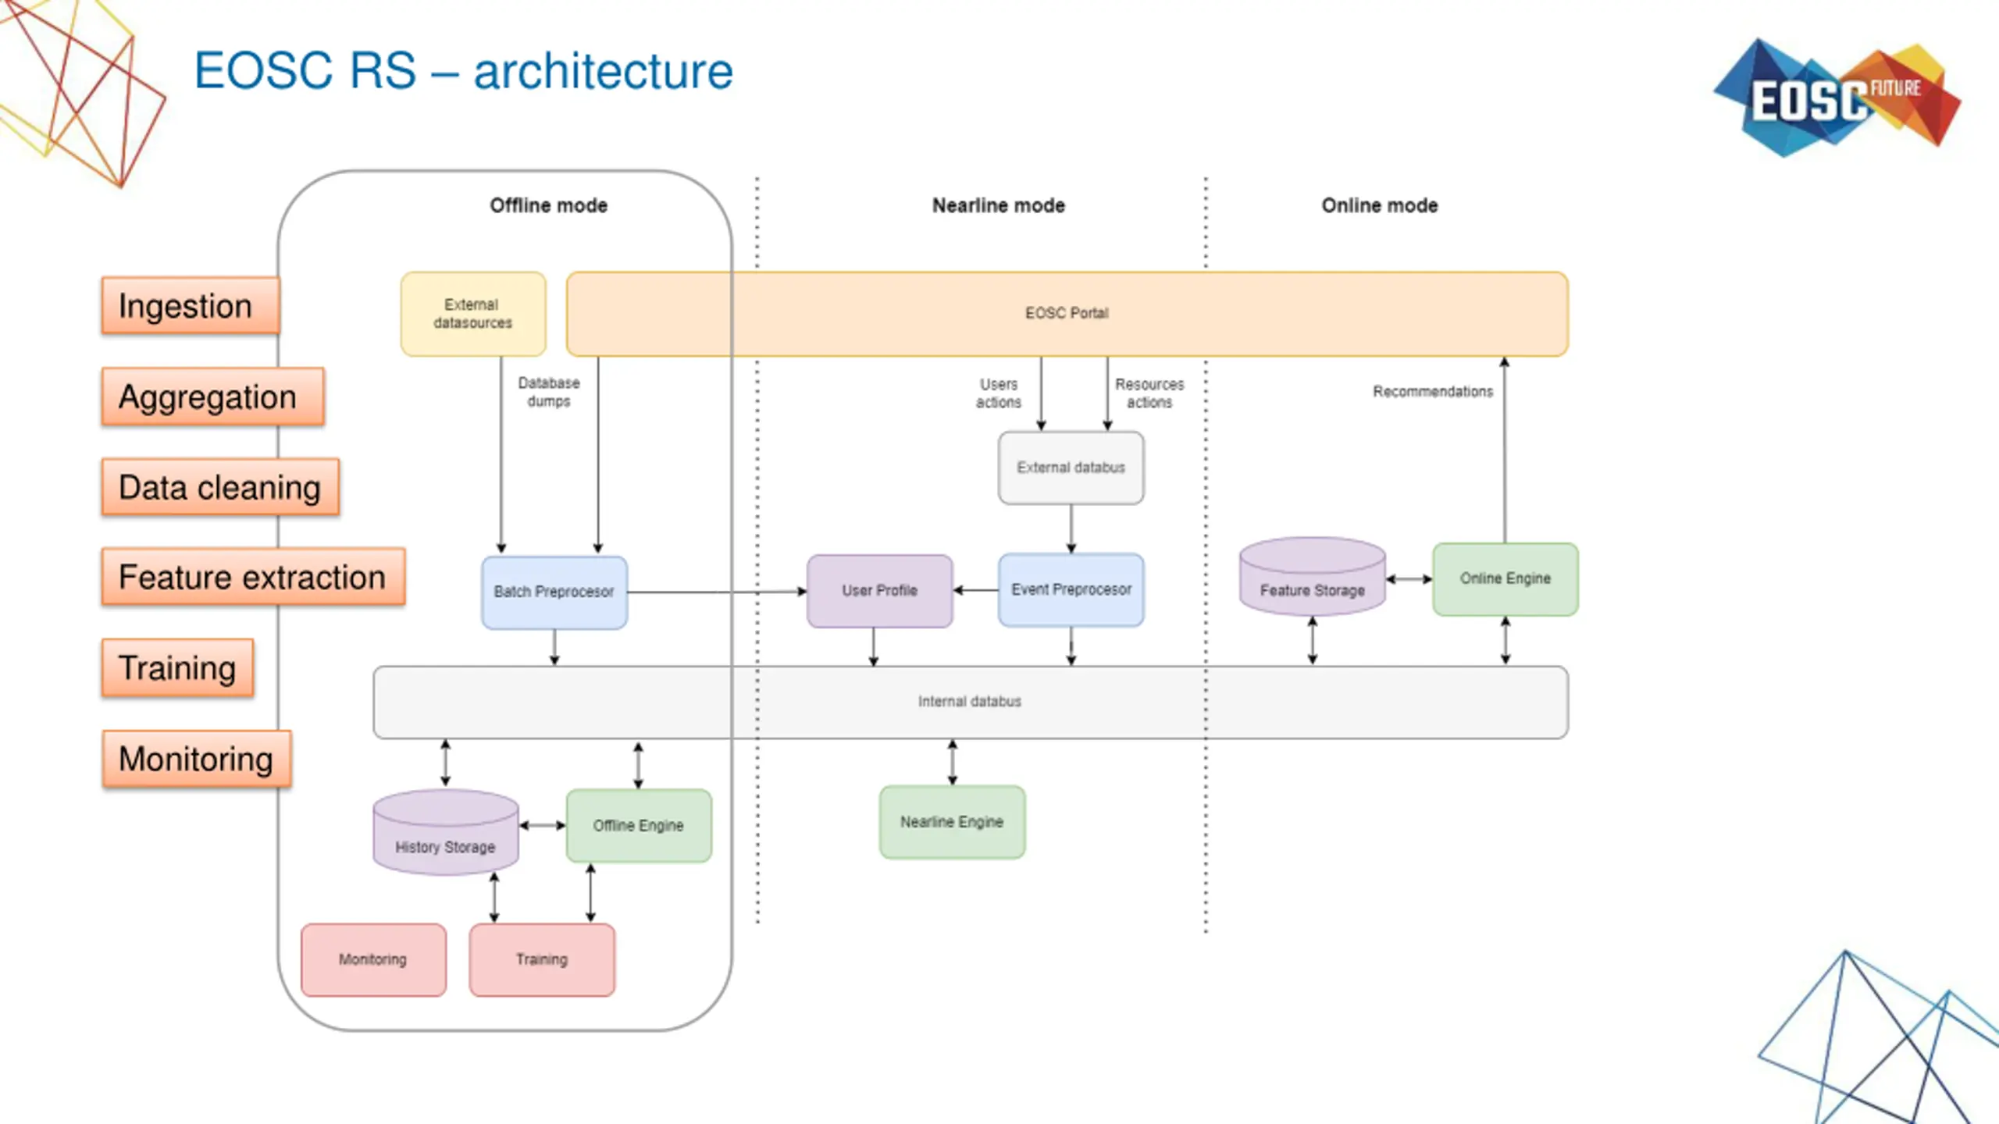This screenshot has height=1124, width=1999.
Task: Select the Offline Engine node
Action: [x=638, y=826]
